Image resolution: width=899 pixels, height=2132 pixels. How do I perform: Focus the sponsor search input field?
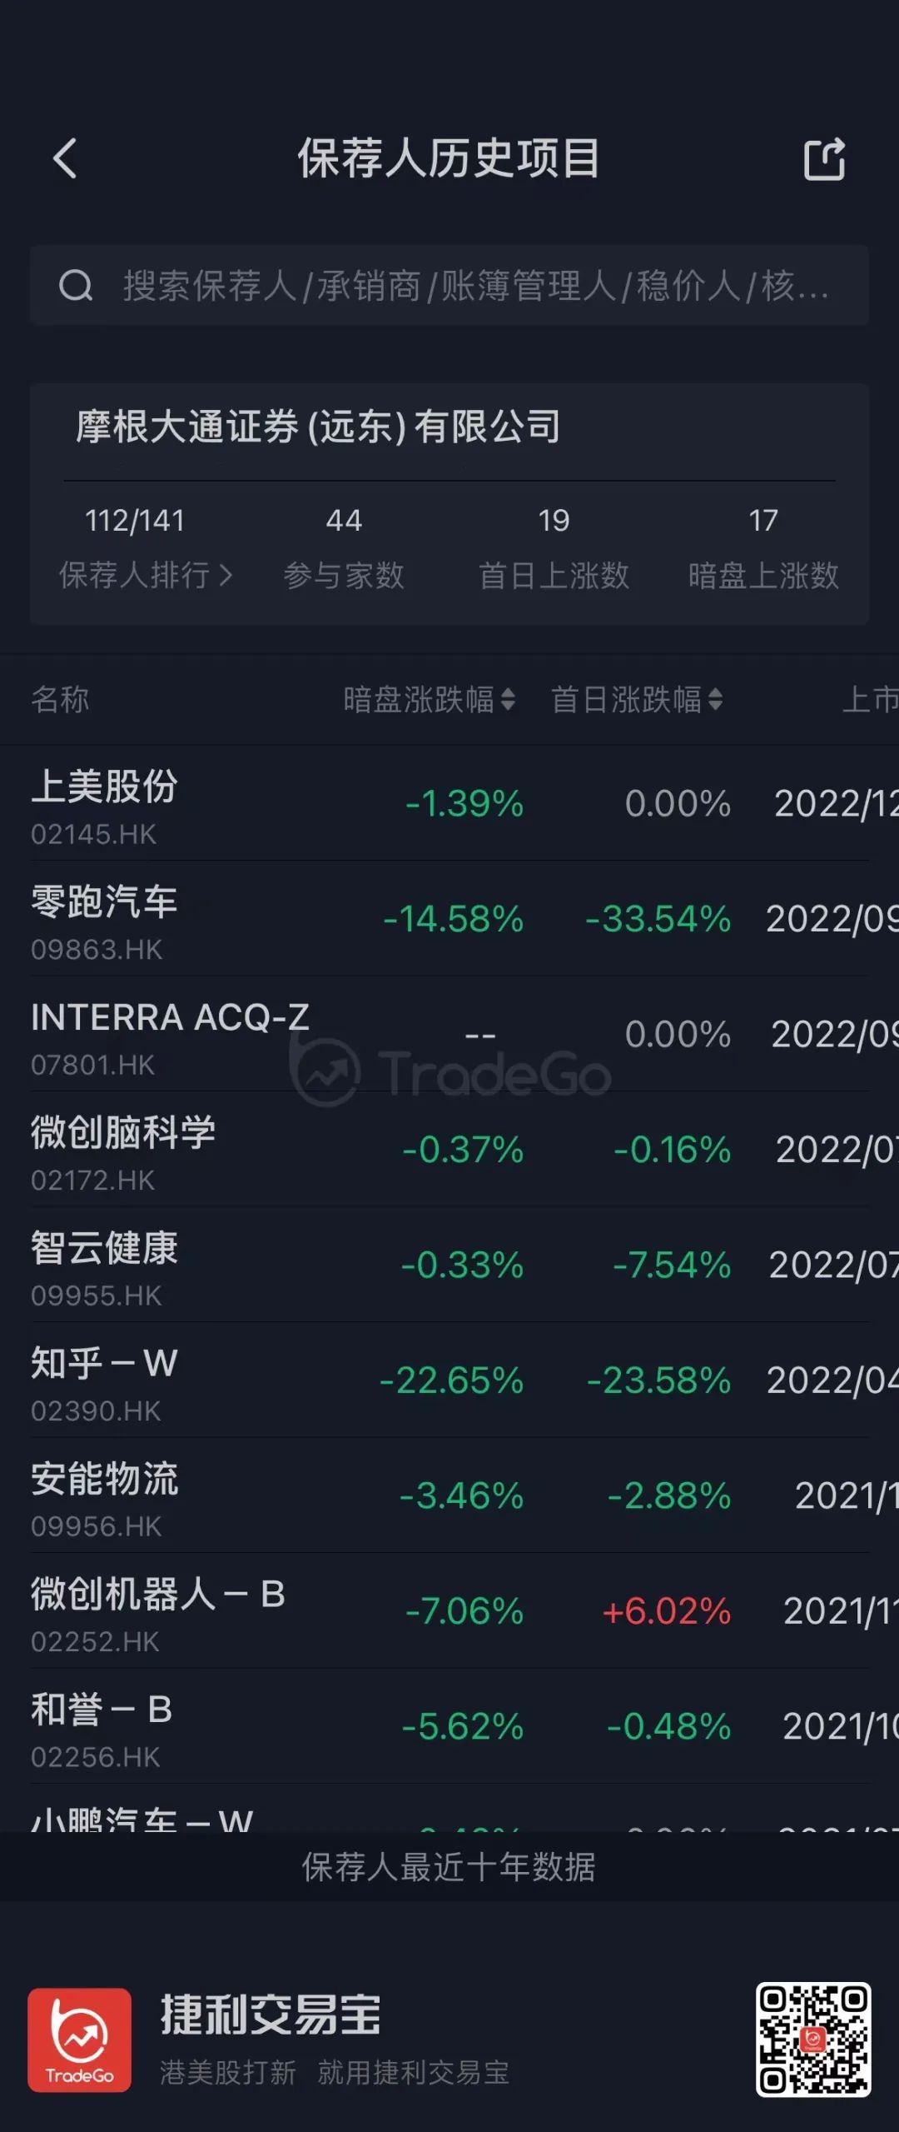[x=449, y=286]
